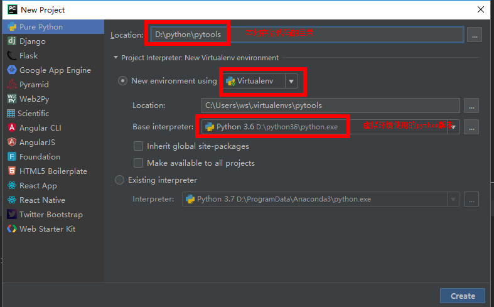The image size is (494, 307).
Task: Select Existing interpreter radio button
Action: (119, 180)
